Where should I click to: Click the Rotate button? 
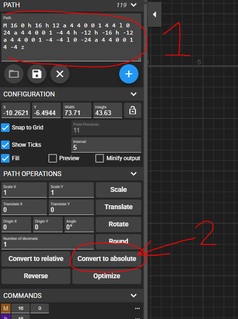[x=119, y=224]
